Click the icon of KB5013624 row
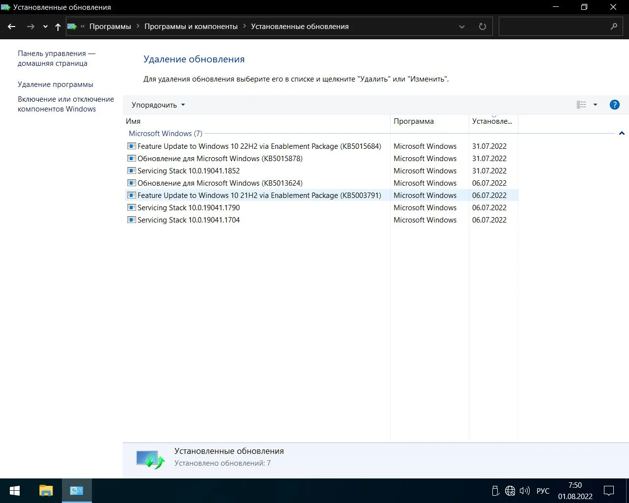 pos(132,183)
